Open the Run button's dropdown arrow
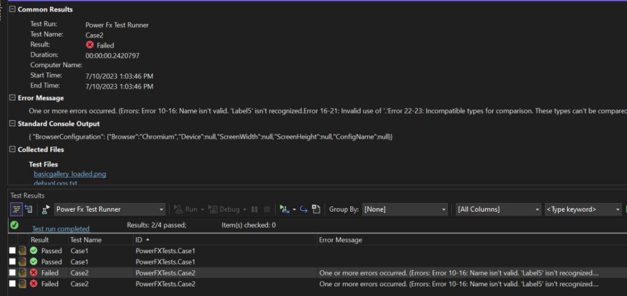 (x=202, y=209)
